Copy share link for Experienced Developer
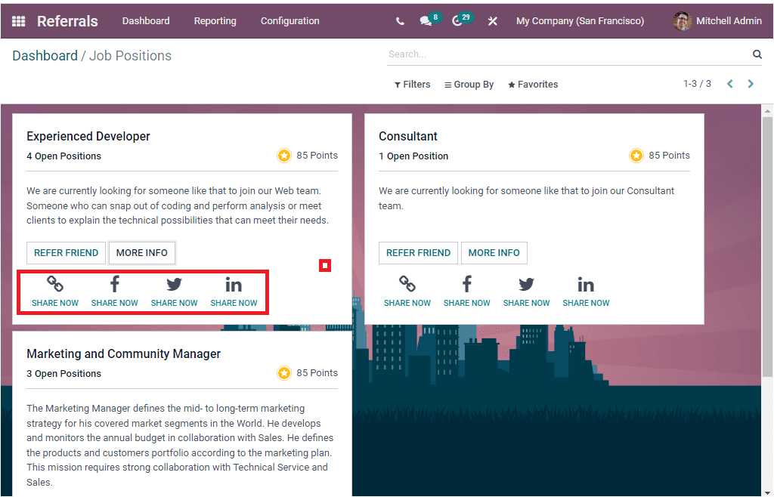 pyautogui.click(x=54, y=290)
